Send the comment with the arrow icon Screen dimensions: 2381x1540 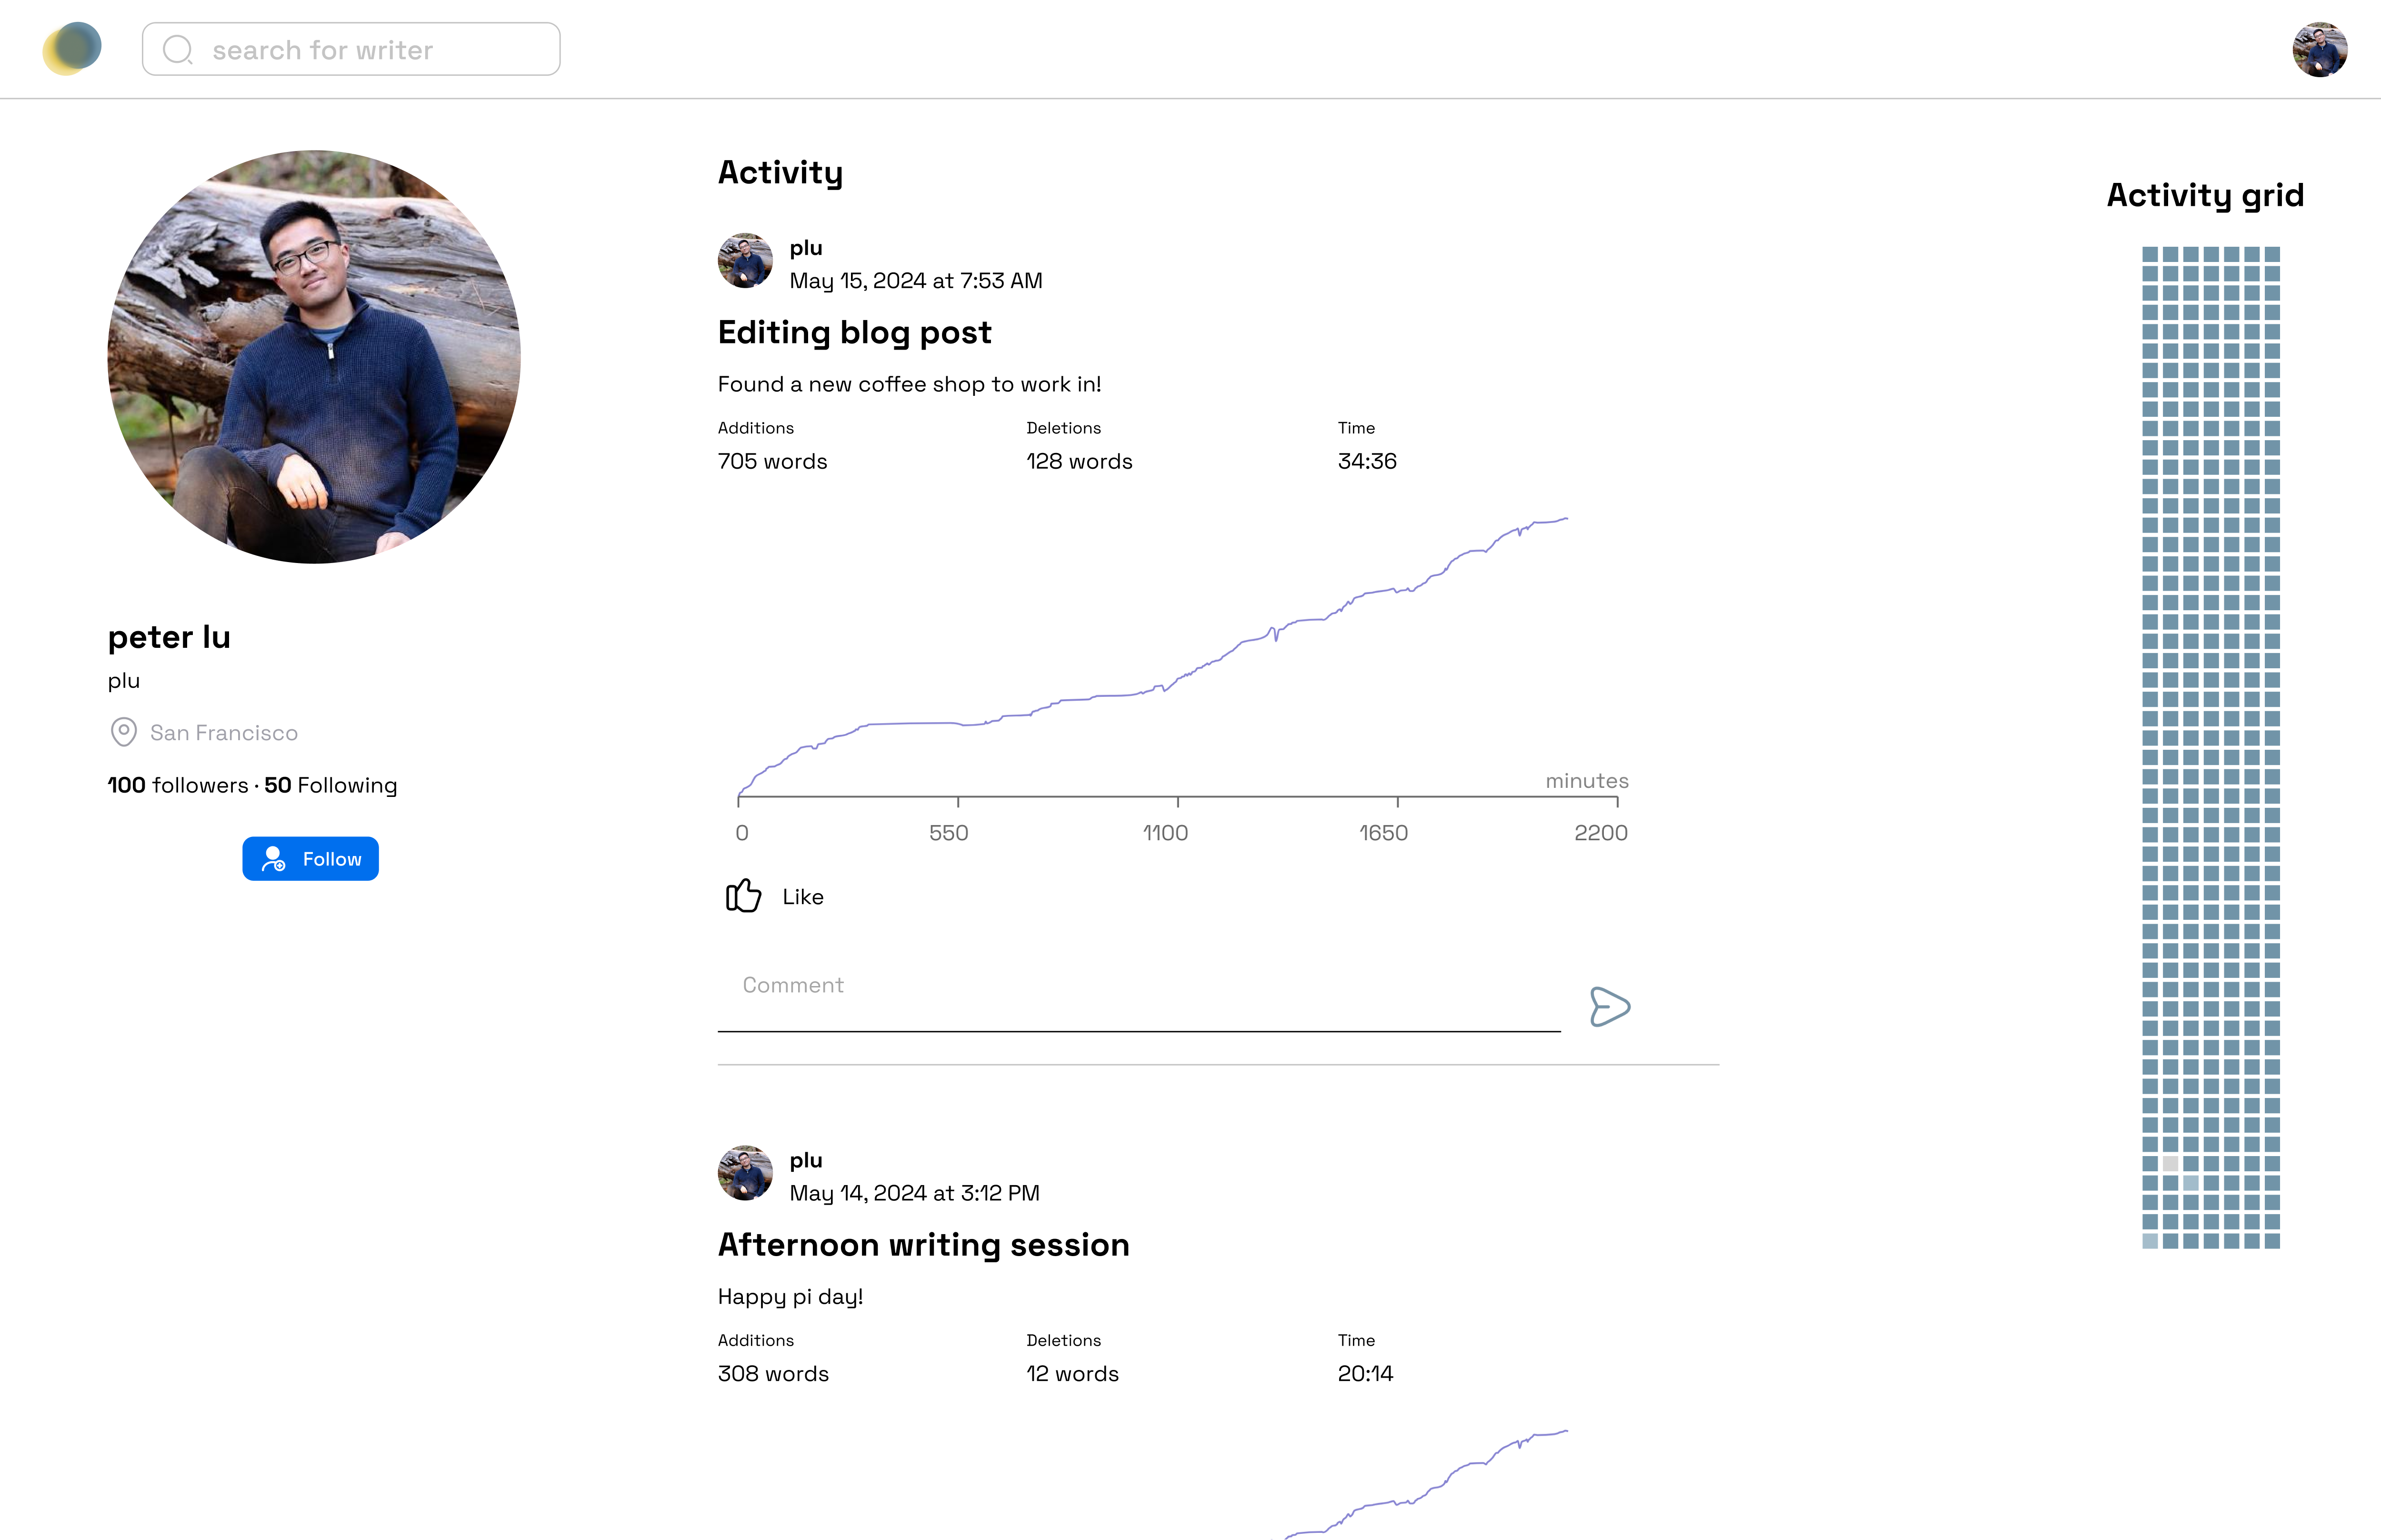(1610, 1006)
